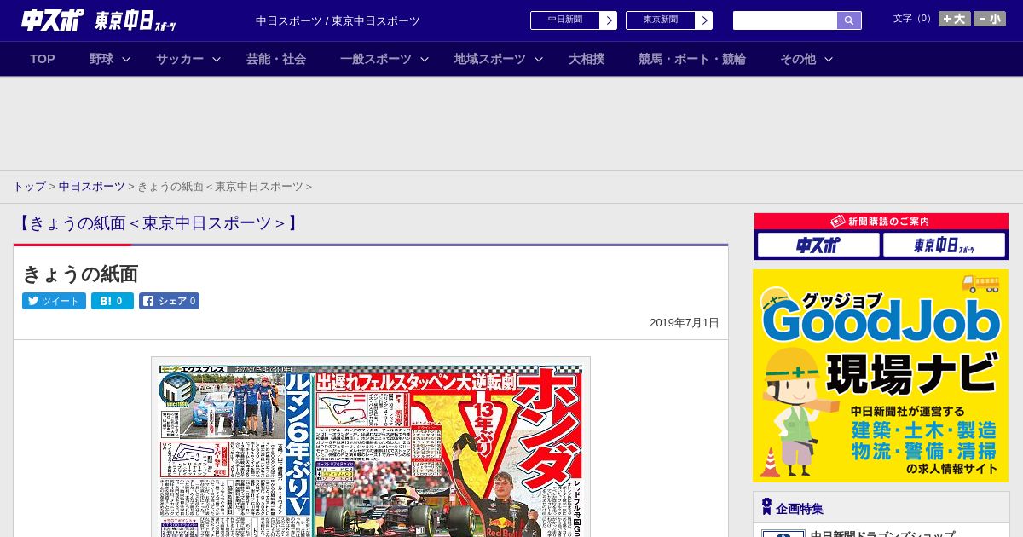Screen dimensions: 1023x537
Task: Open the 大相撲 navigation item
Action: pyautogui.click(x=587, y=59)
